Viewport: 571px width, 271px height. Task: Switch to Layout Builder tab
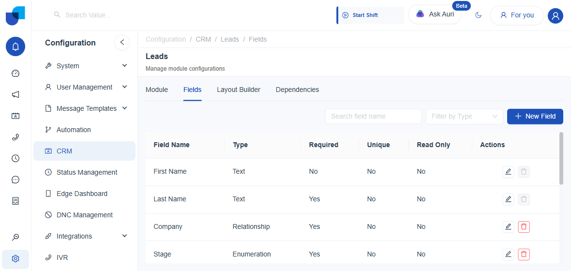[239, 90]
